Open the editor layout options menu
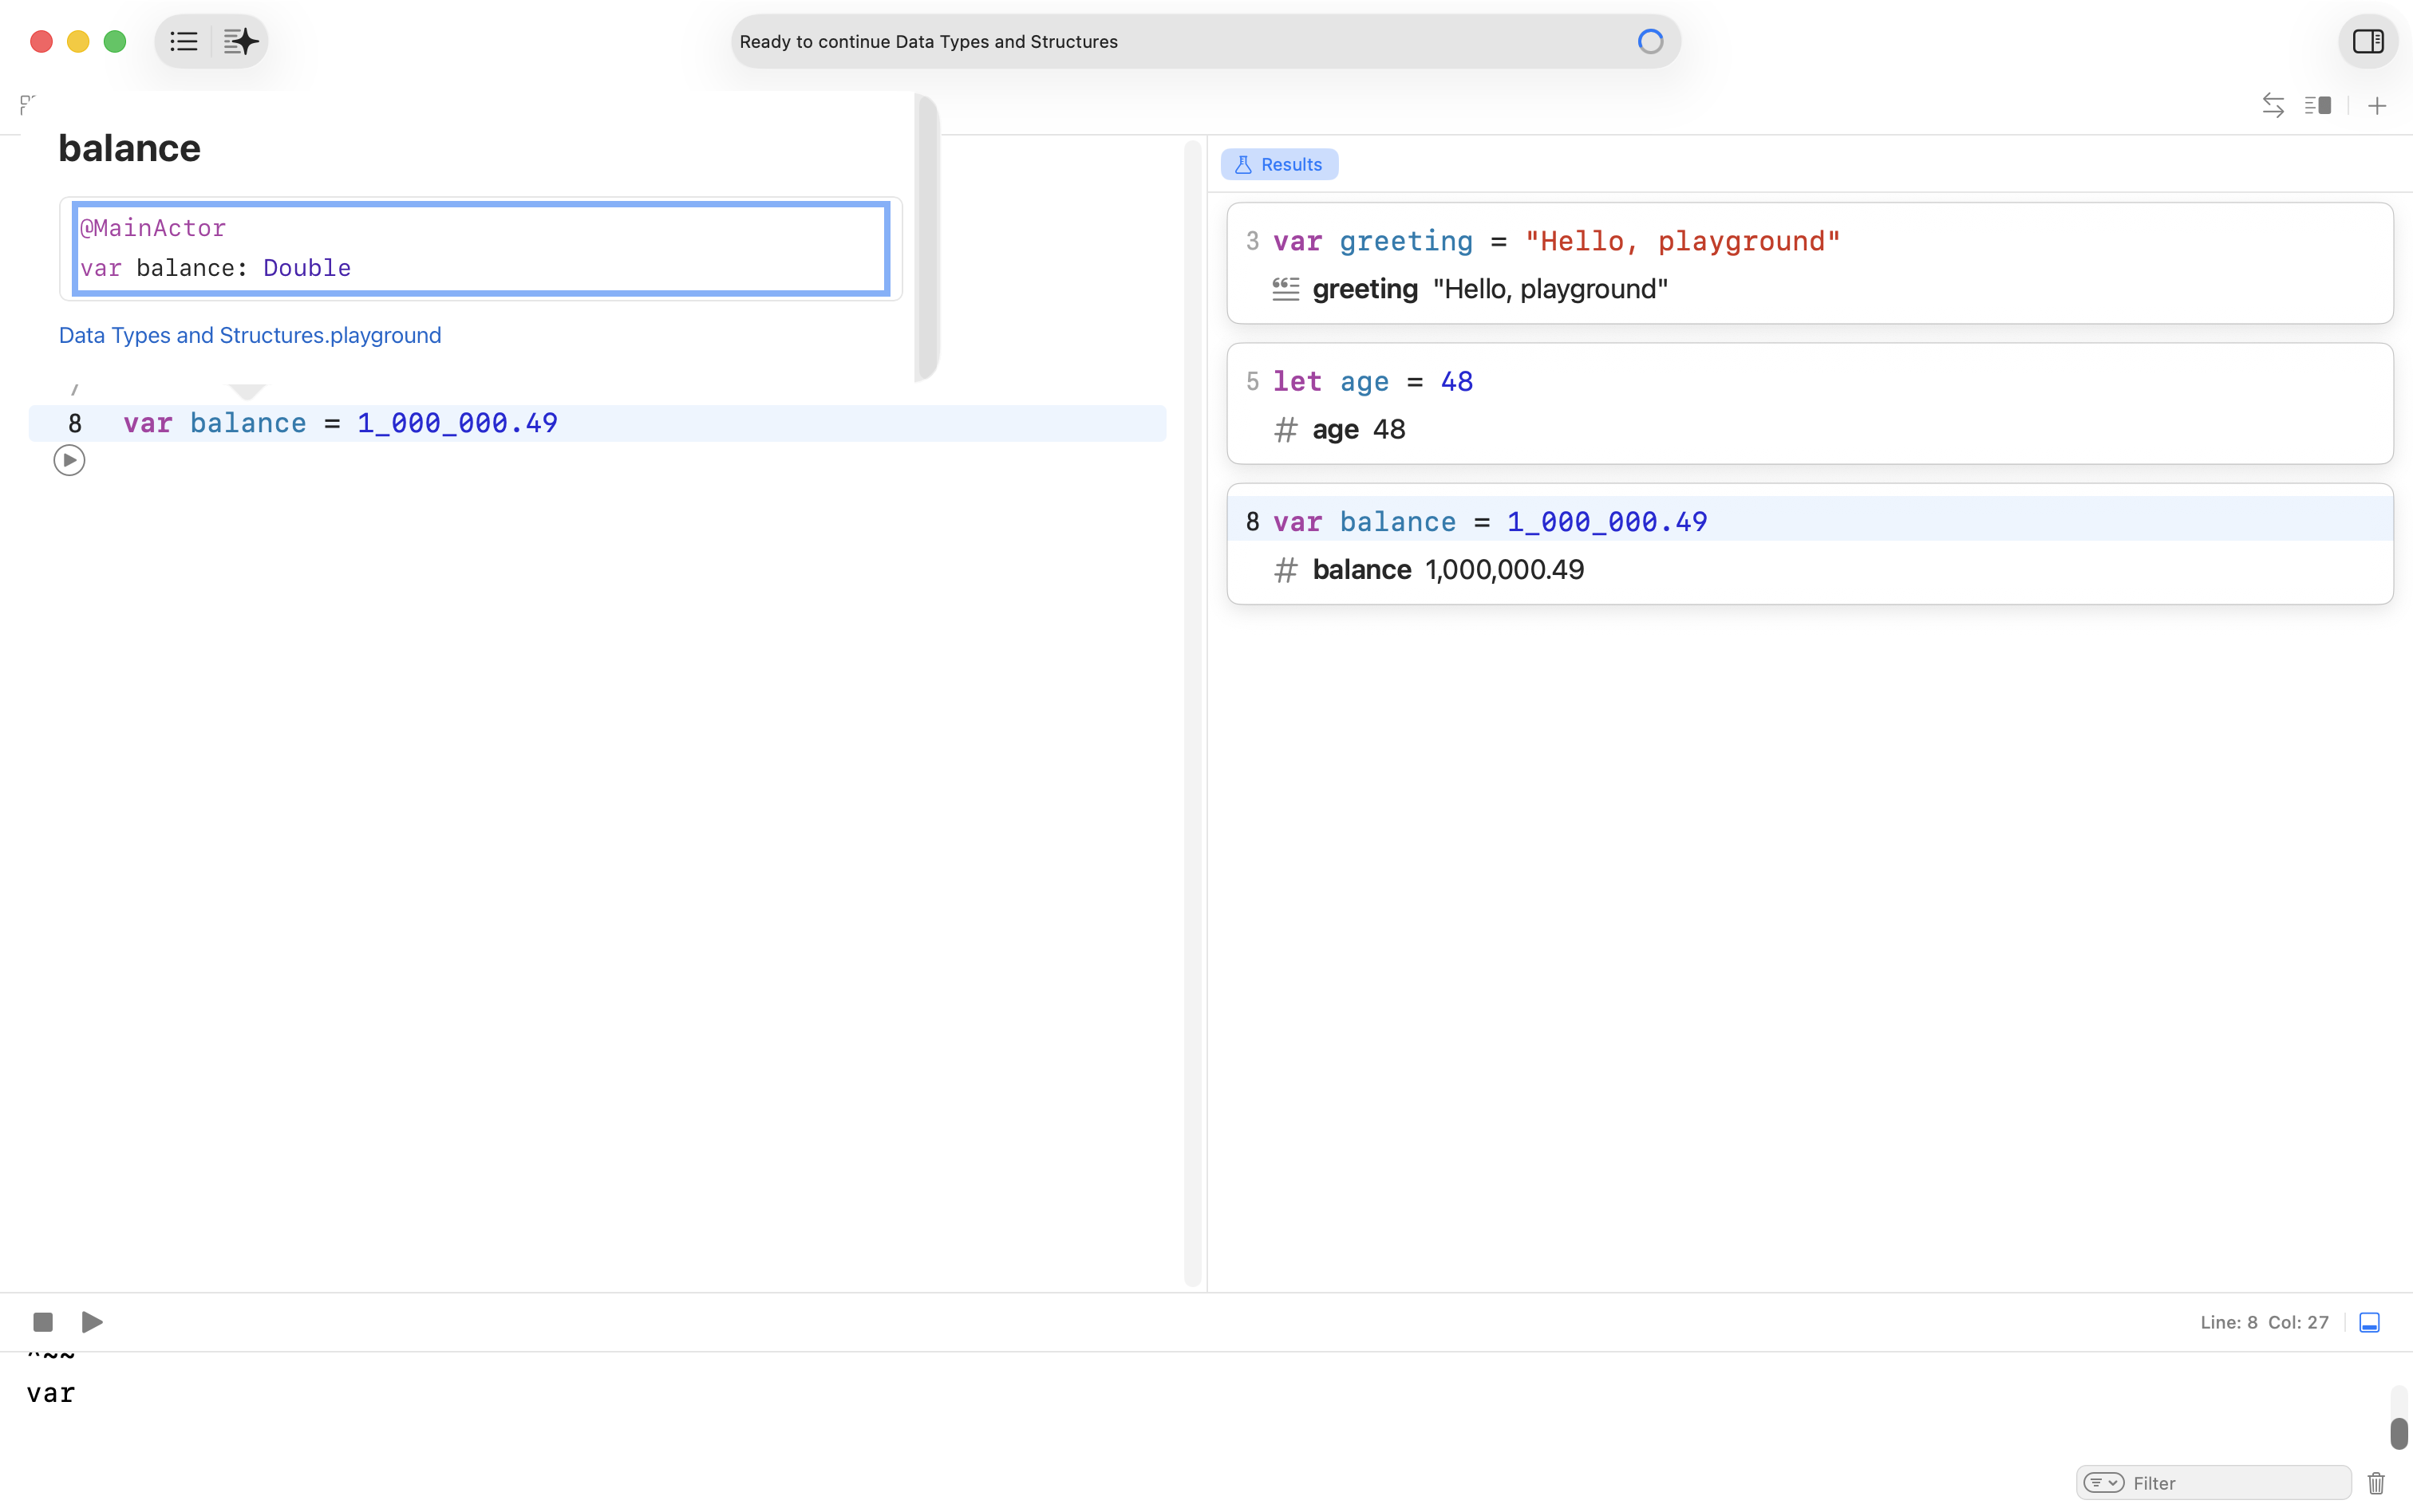 2317,105
